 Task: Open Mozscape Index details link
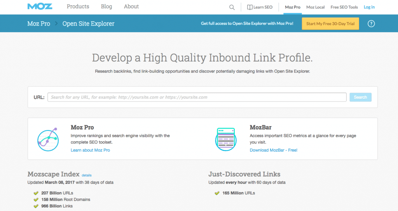87,175
